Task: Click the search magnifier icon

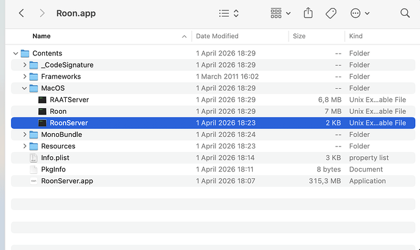Action: point(405,13)
